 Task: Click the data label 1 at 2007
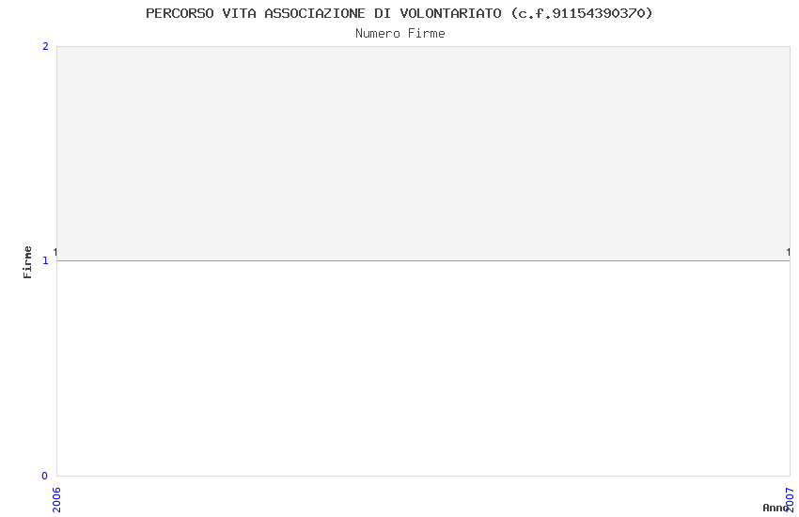pos(789,252)
